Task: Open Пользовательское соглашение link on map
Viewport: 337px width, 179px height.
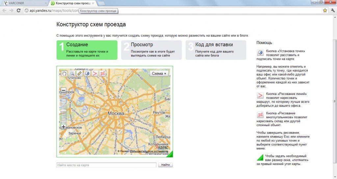Action: click(x=149, y=151)
